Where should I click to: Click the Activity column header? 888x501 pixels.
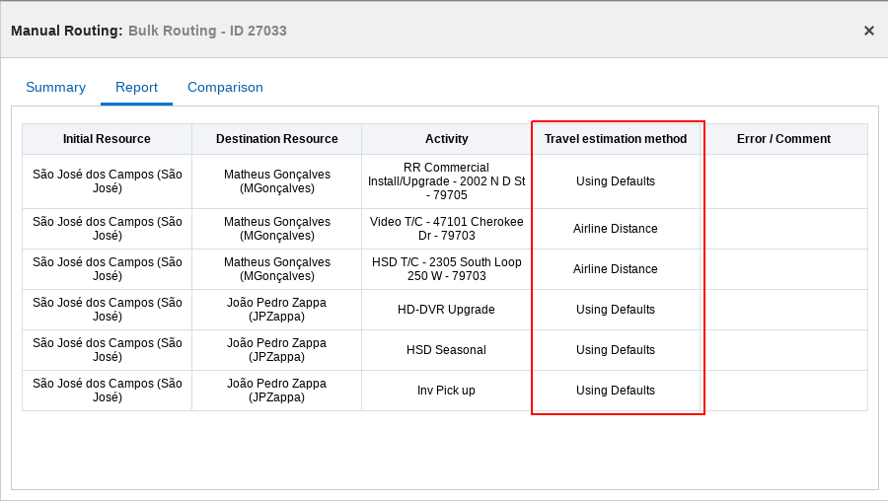[x=446, y=139]
